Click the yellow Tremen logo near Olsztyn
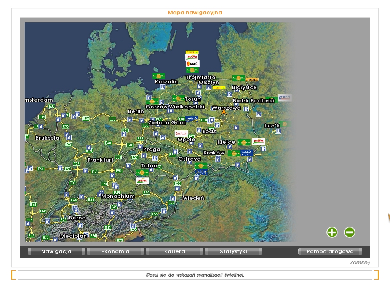 pyautogui.click(x=219, y=88)
